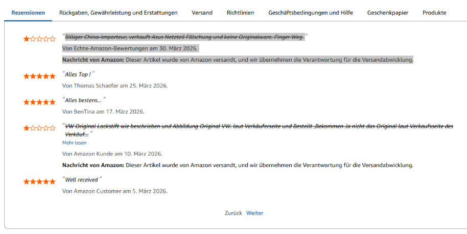The image size is (467, 234).
Task: Select the Richtlinien tab
Action: pyautogui.click(x=240, y=13)
